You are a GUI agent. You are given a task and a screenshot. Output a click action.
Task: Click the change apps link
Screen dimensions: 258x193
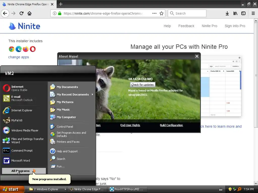(19, 57)
